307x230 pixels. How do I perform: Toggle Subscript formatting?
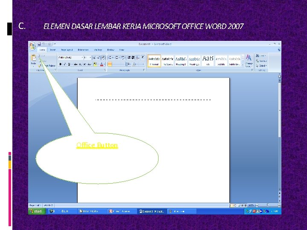(80, 64)
